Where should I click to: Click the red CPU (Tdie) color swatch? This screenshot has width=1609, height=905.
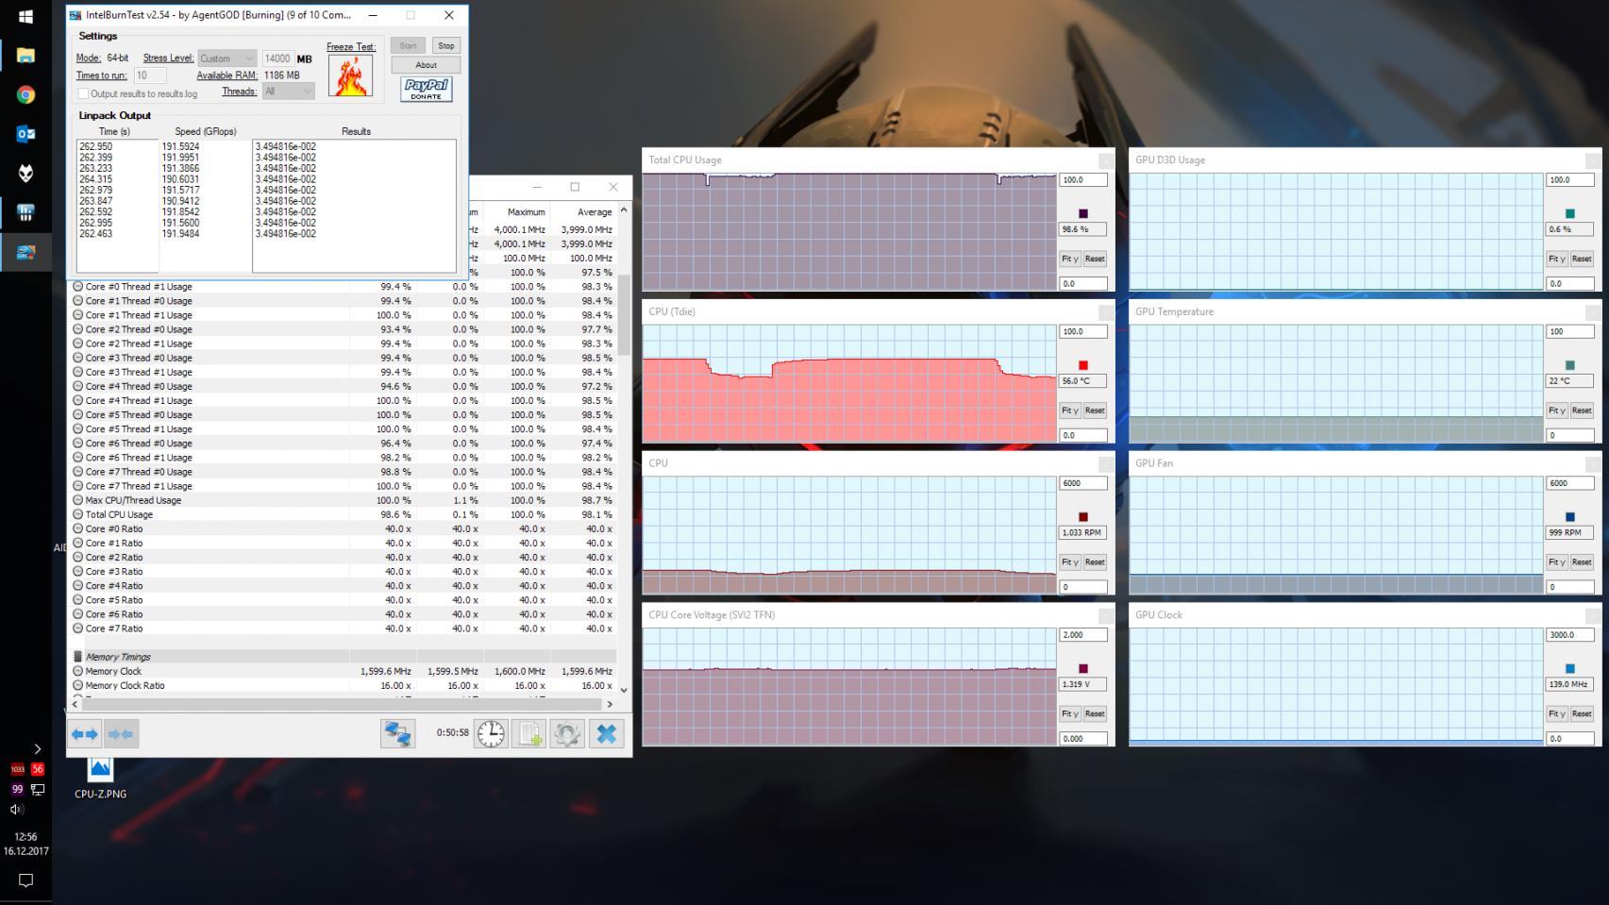point(1082,365)
